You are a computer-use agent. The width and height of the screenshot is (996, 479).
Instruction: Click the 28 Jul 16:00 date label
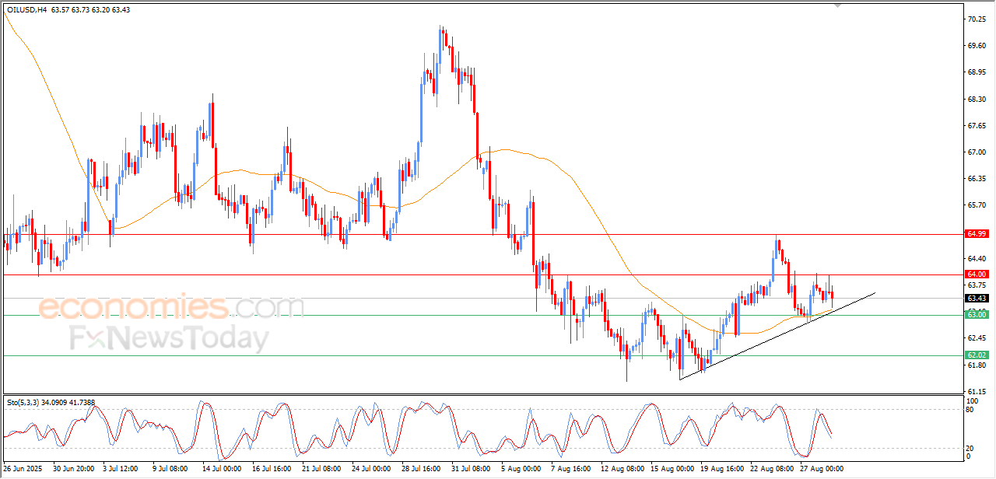pos(420,469)
